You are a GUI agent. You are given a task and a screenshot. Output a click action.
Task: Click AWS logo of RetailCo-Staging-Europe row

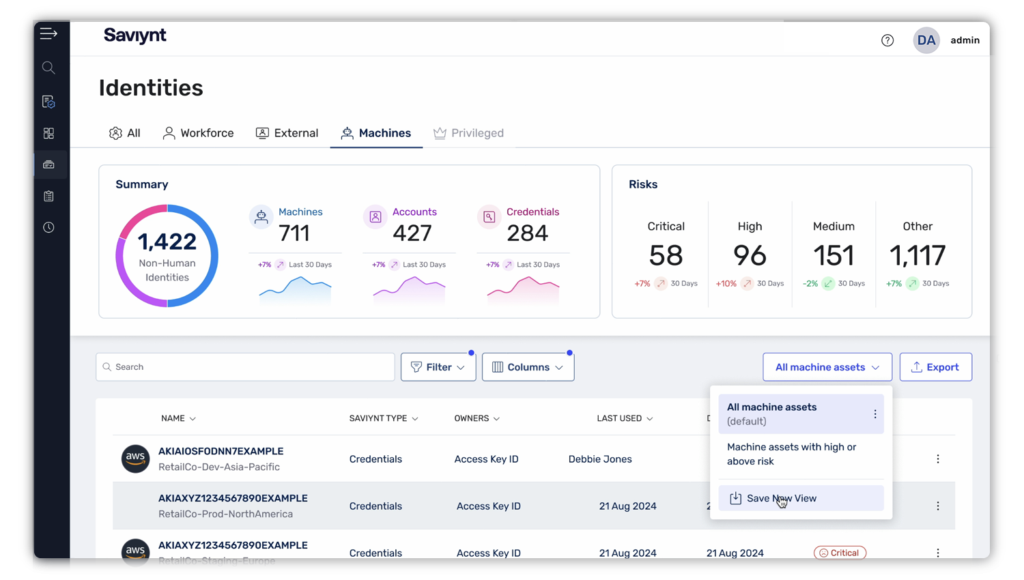pos(135,550)
